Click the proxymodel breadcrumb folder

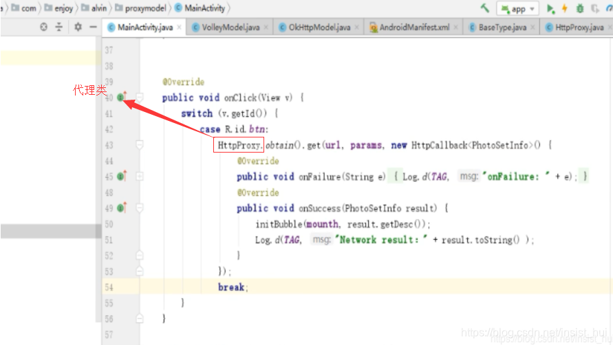(x=141, y=8)
